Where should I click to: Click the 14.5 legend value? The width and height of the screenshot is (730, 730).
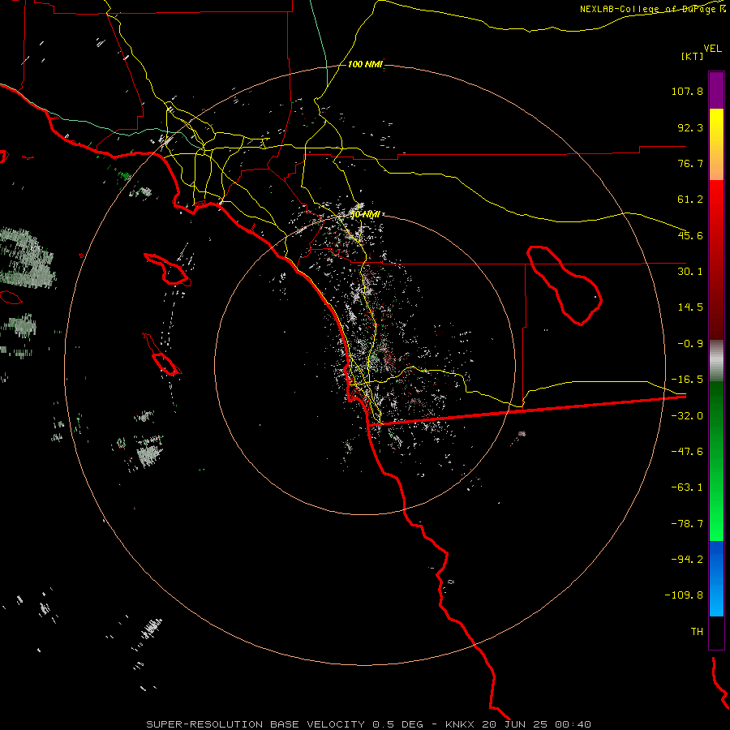pos(690,307)
